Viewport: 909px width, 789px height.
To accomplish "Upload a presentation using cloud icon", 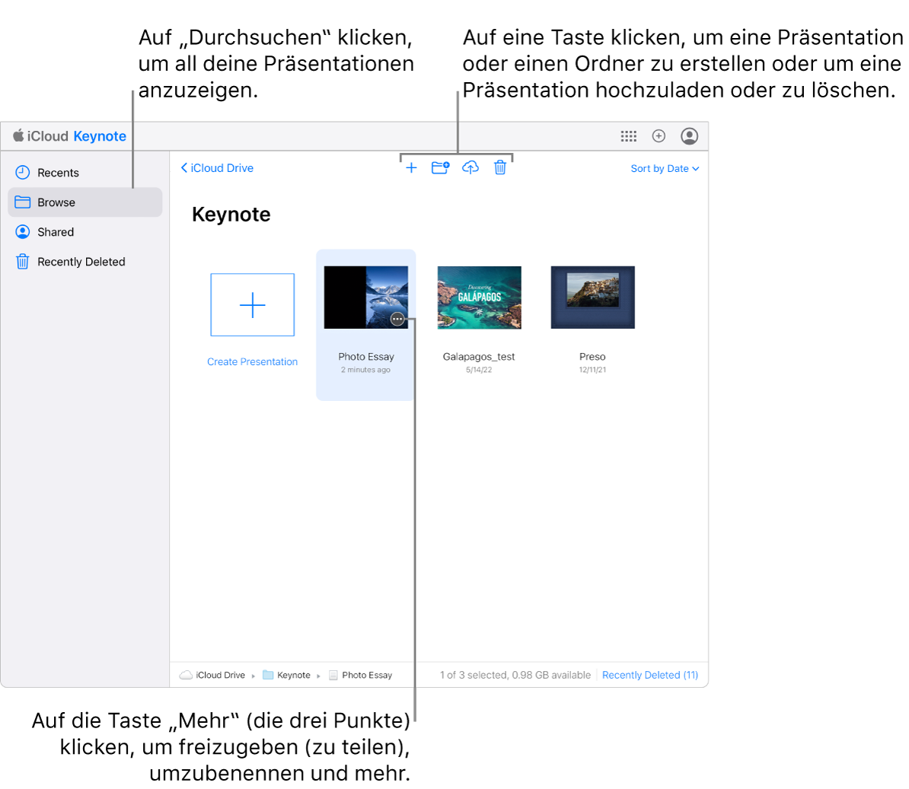I will pos(470,168).
